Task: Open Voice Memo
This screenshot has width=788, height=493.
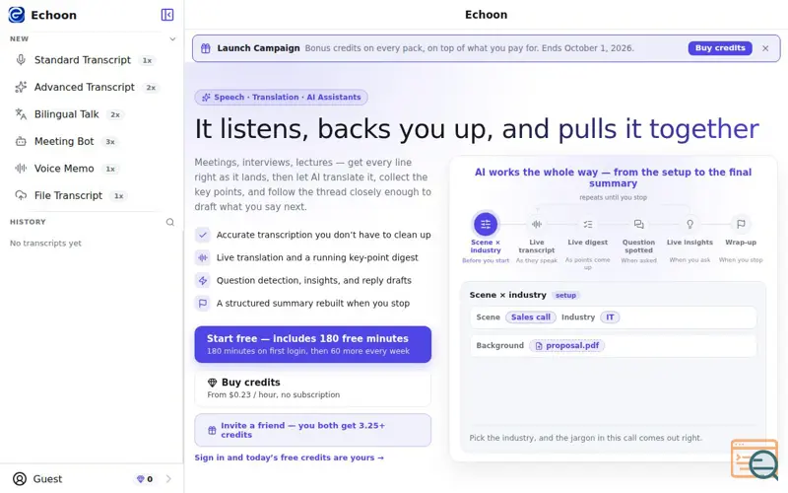Action: click(92, 169)
